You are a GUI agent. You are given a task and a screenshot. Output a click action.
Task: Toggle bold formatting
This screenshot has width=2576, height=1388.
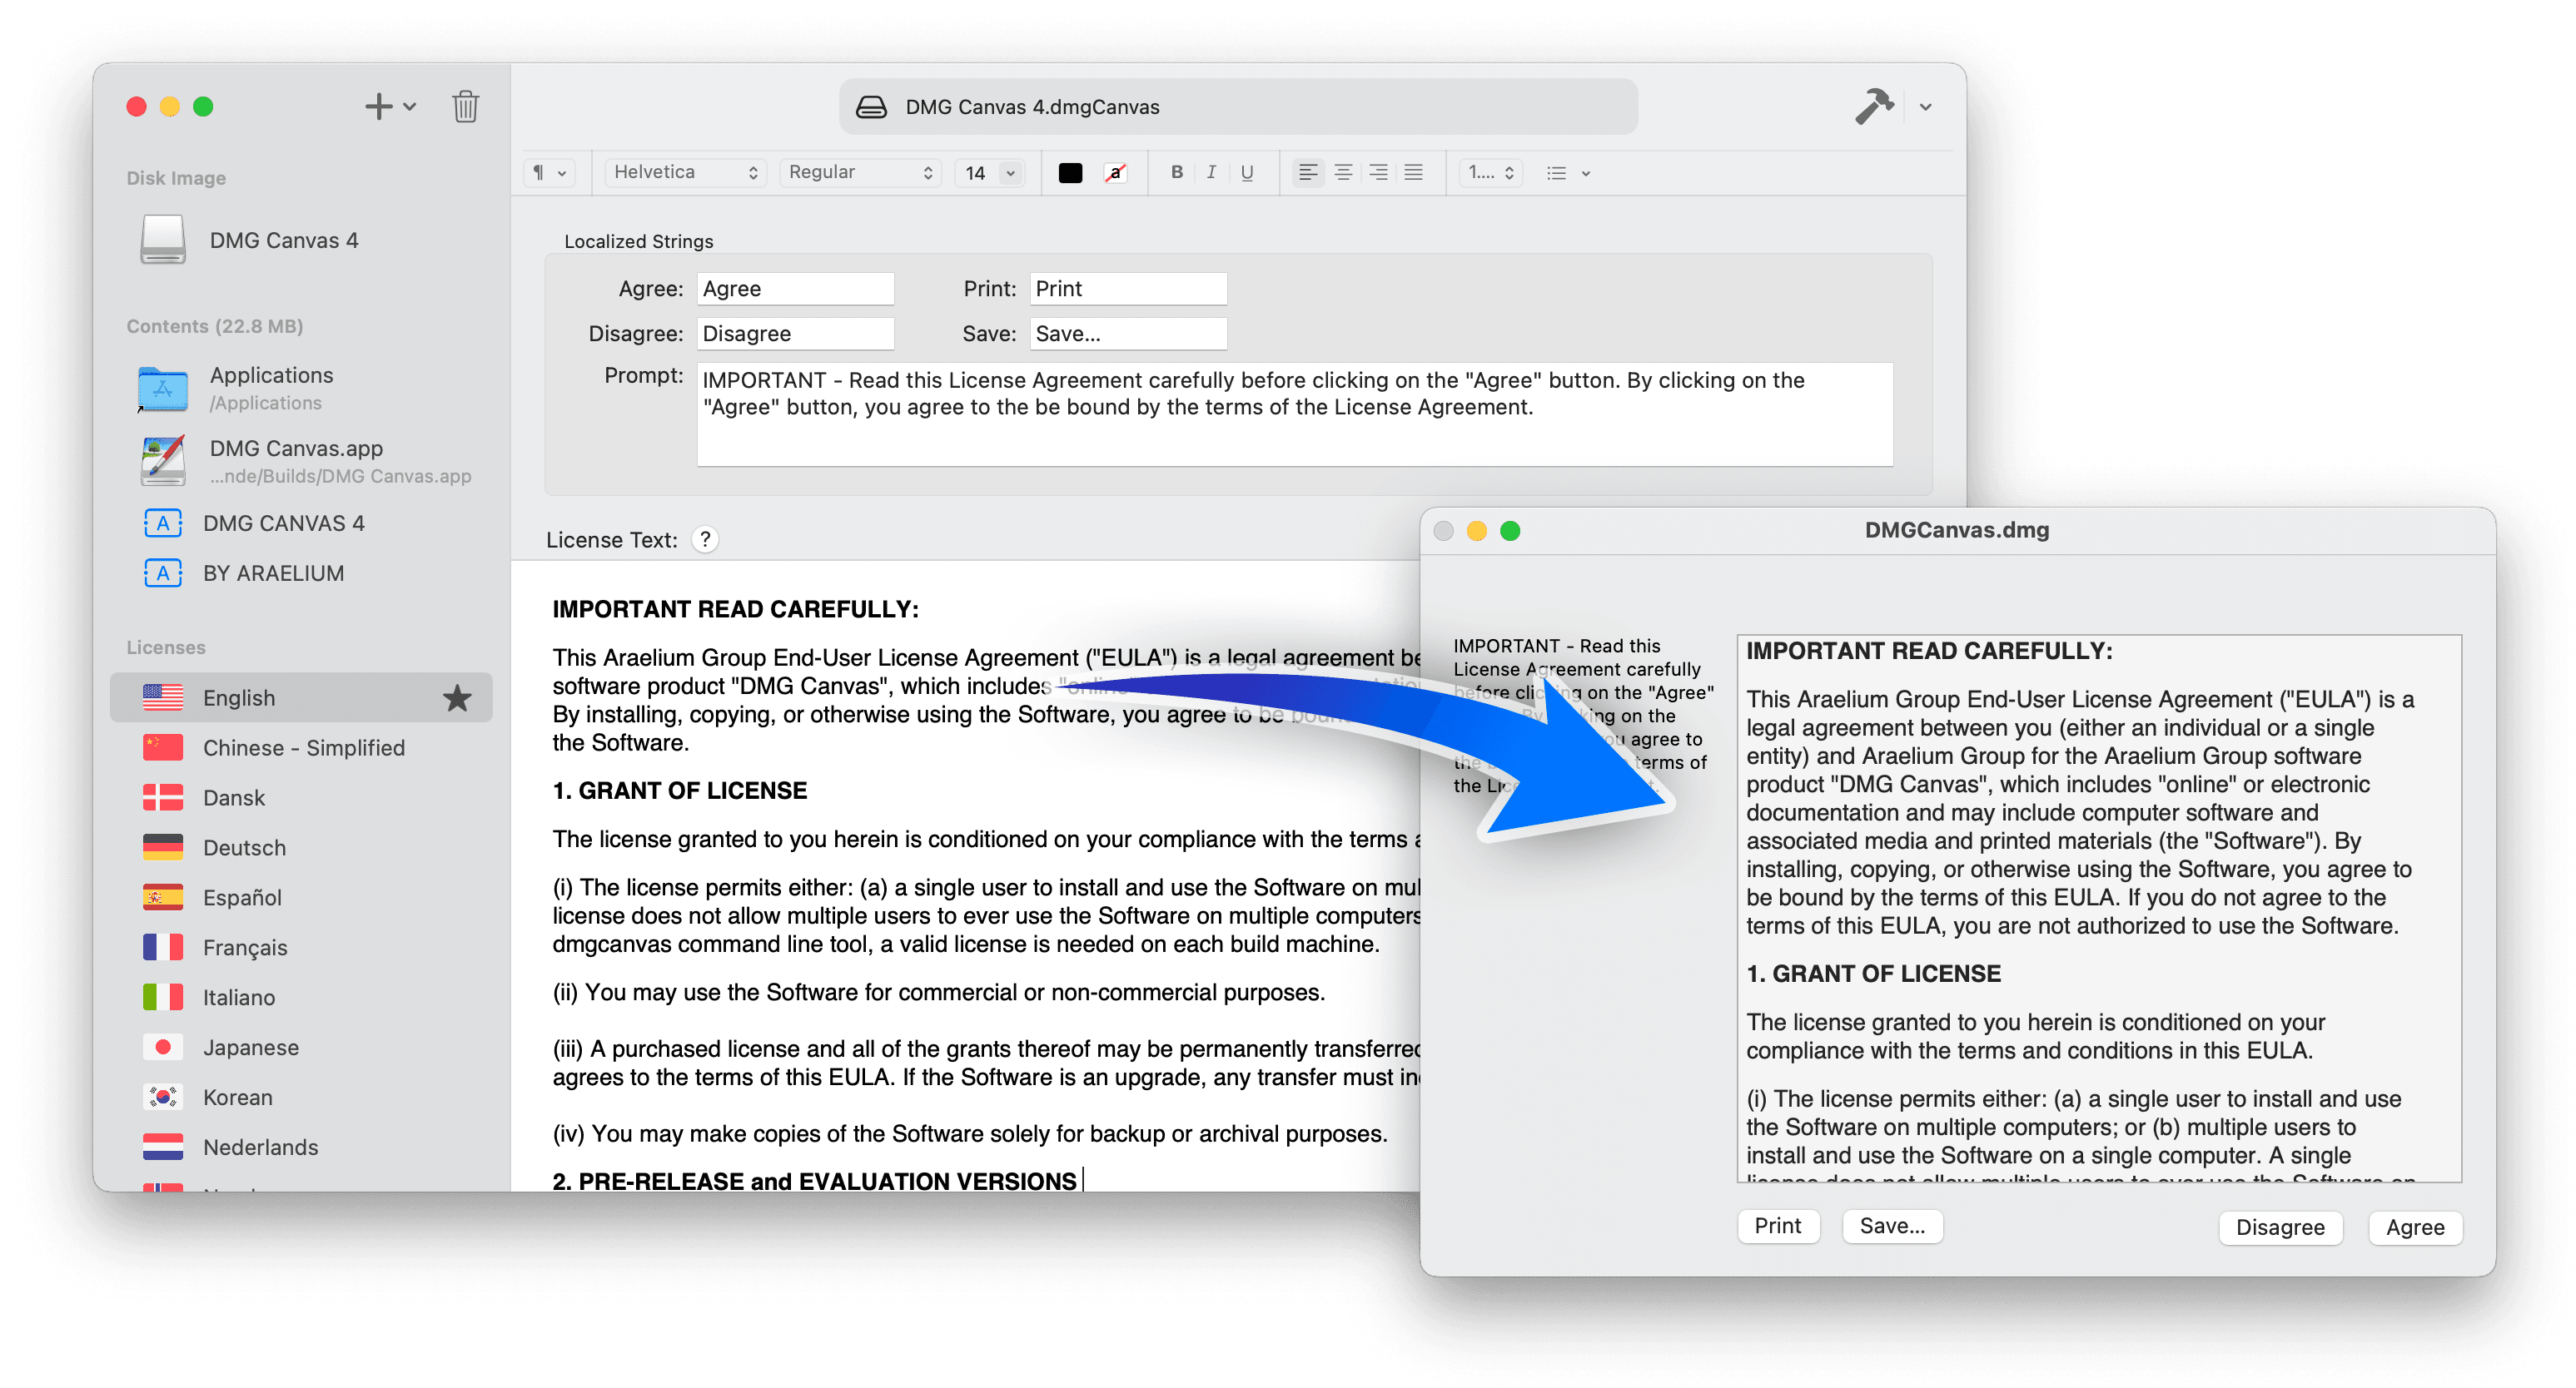[1177, 172]
